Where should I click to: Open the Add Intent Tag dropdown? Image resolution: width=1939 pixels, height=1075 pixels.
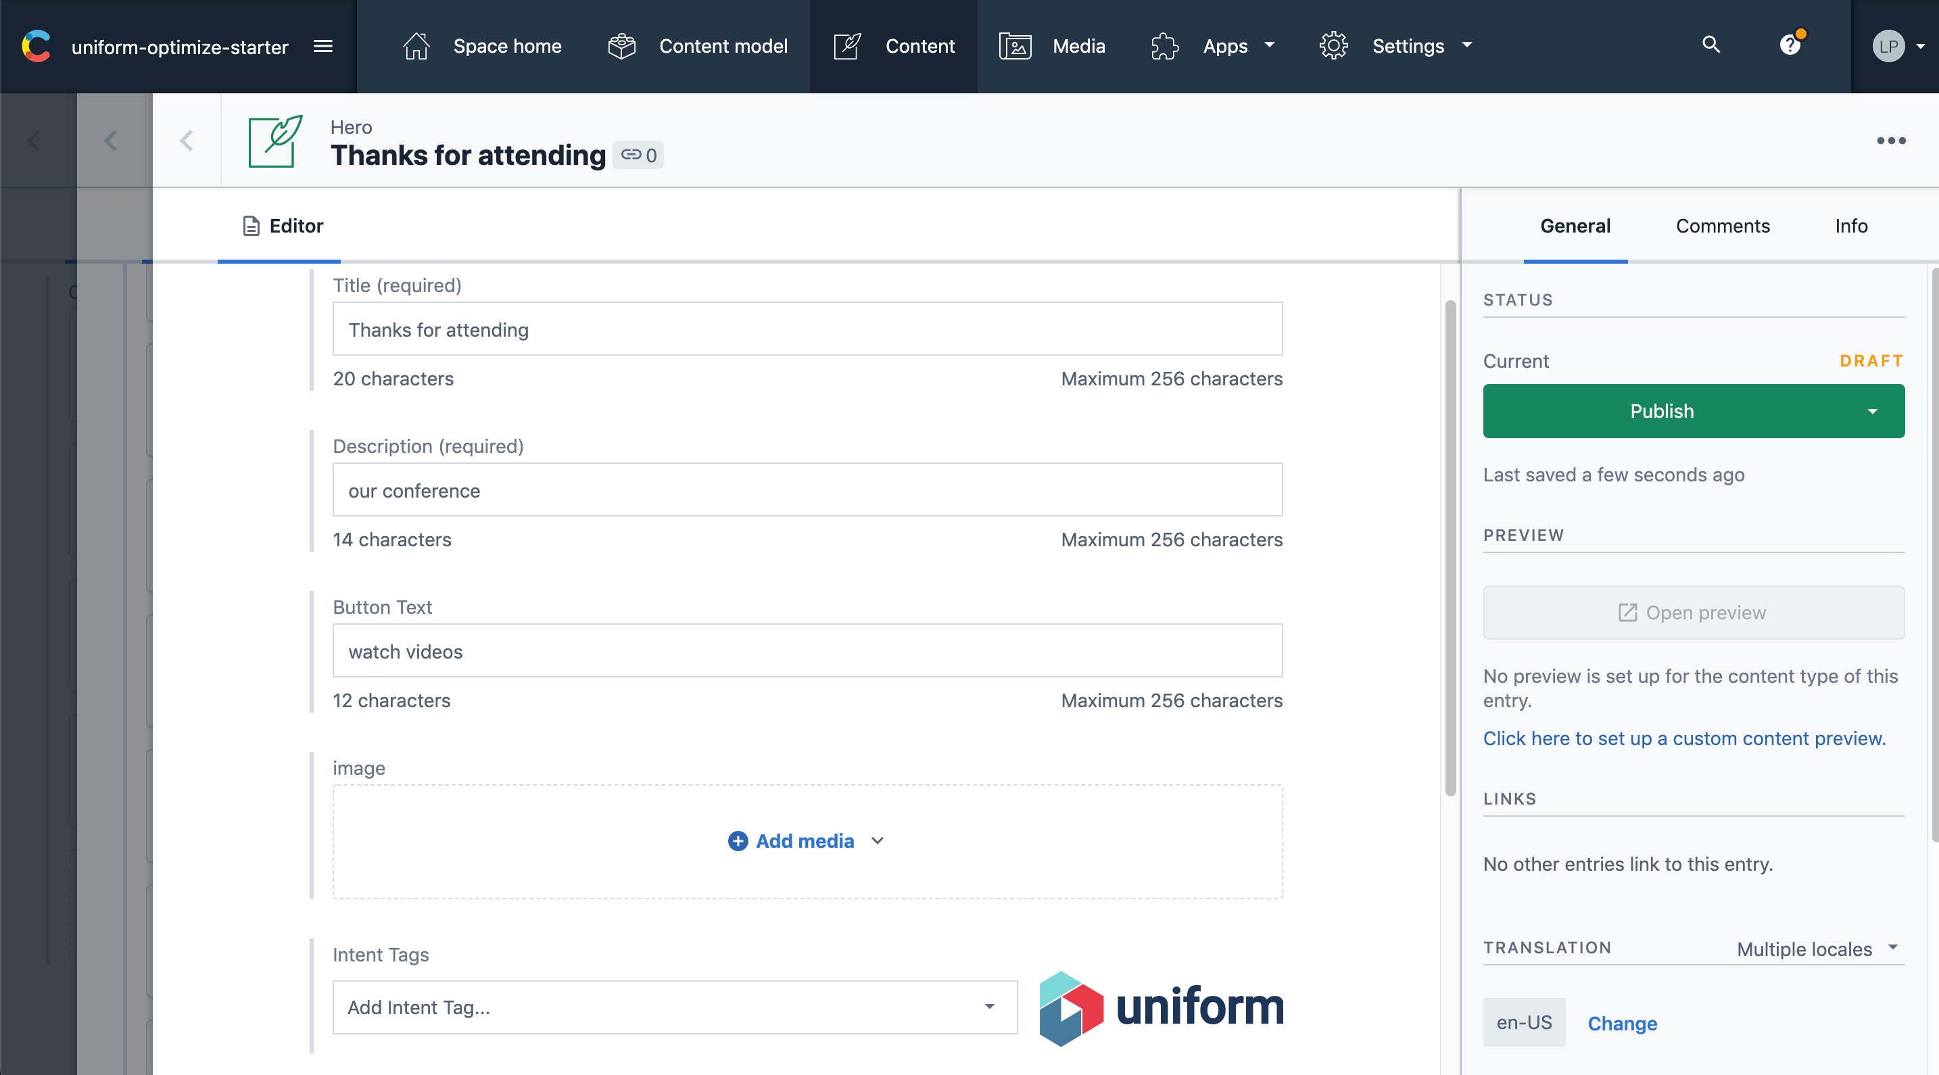click(675, 1007)
